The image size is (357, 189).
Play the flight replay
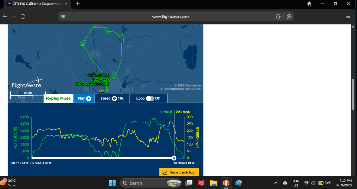(84, 98)
